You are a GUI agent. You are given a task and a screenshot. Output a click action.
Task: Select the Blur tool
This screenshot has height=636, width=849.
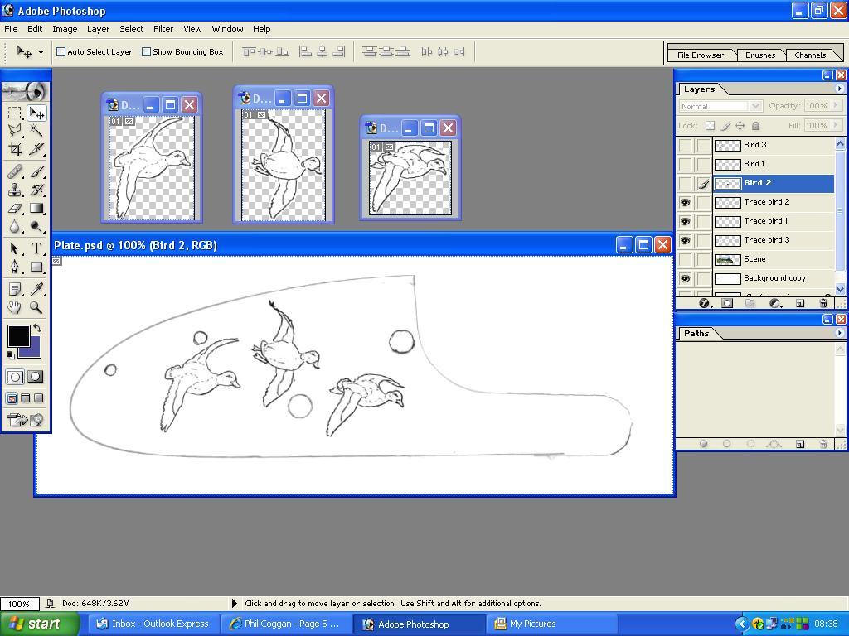pyautogui.click(x=15, y=226)
